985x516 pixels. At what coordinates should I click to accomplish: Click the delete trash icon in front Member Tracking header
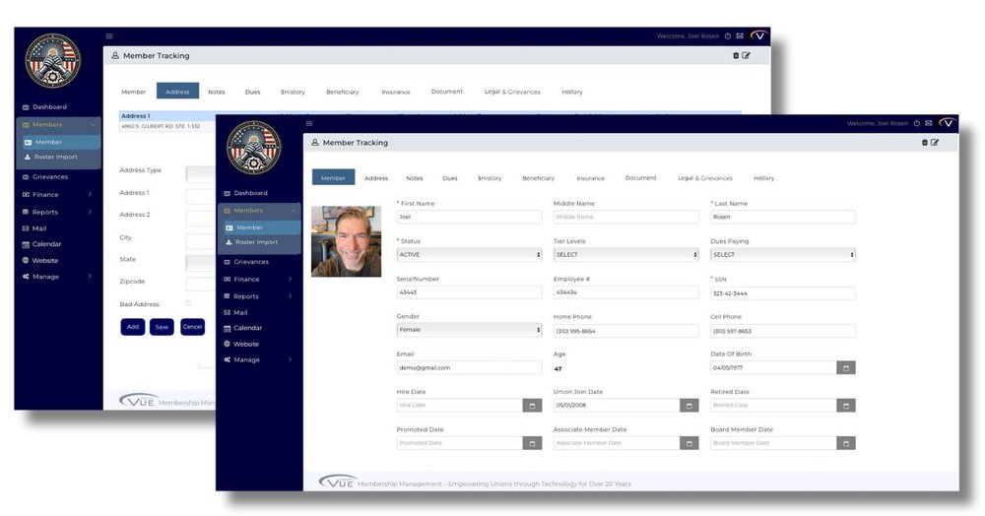point(925,143)
